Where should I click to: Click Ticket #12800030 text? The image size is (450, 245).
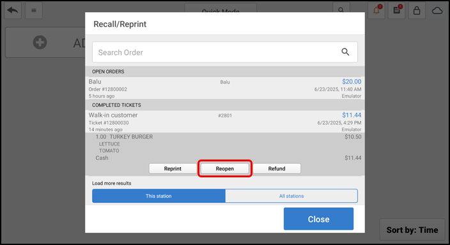click(x=109, y=123)
